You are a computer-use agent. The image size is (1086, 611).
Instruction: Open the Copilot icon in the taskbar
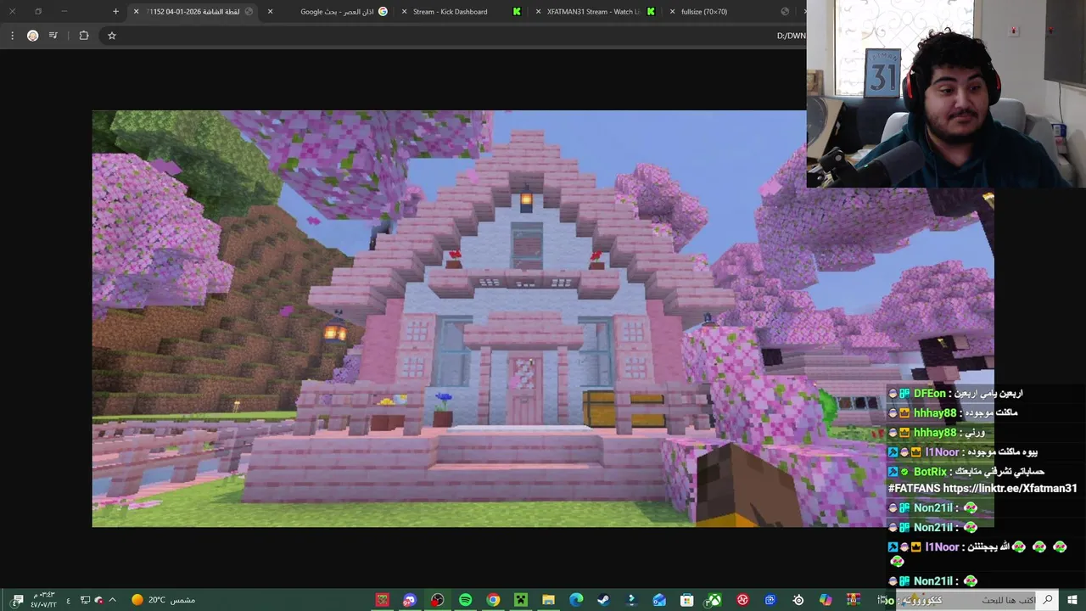pyautogui.click(x=826, y=600)
